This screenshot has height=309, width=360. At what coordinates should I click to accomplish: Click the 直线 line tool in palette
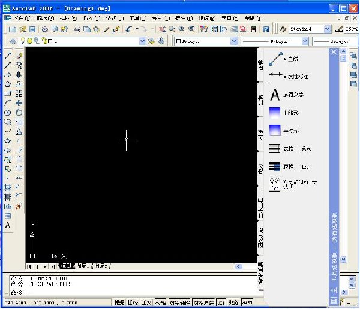pyautogui.click(x=284, y=59)
